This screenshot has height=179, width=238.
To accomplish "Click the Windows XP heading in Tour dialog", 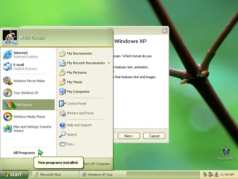I will coord(130,41).
